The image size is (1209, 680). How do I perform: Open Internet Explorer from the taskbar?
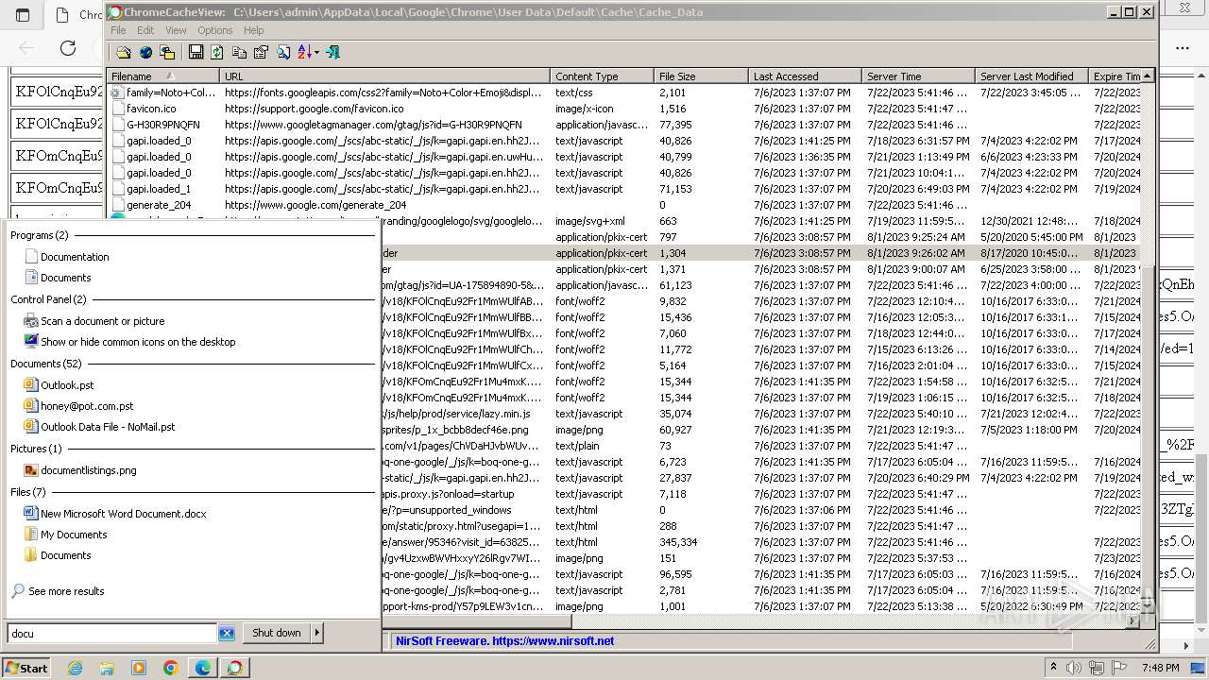coord(75,668)
